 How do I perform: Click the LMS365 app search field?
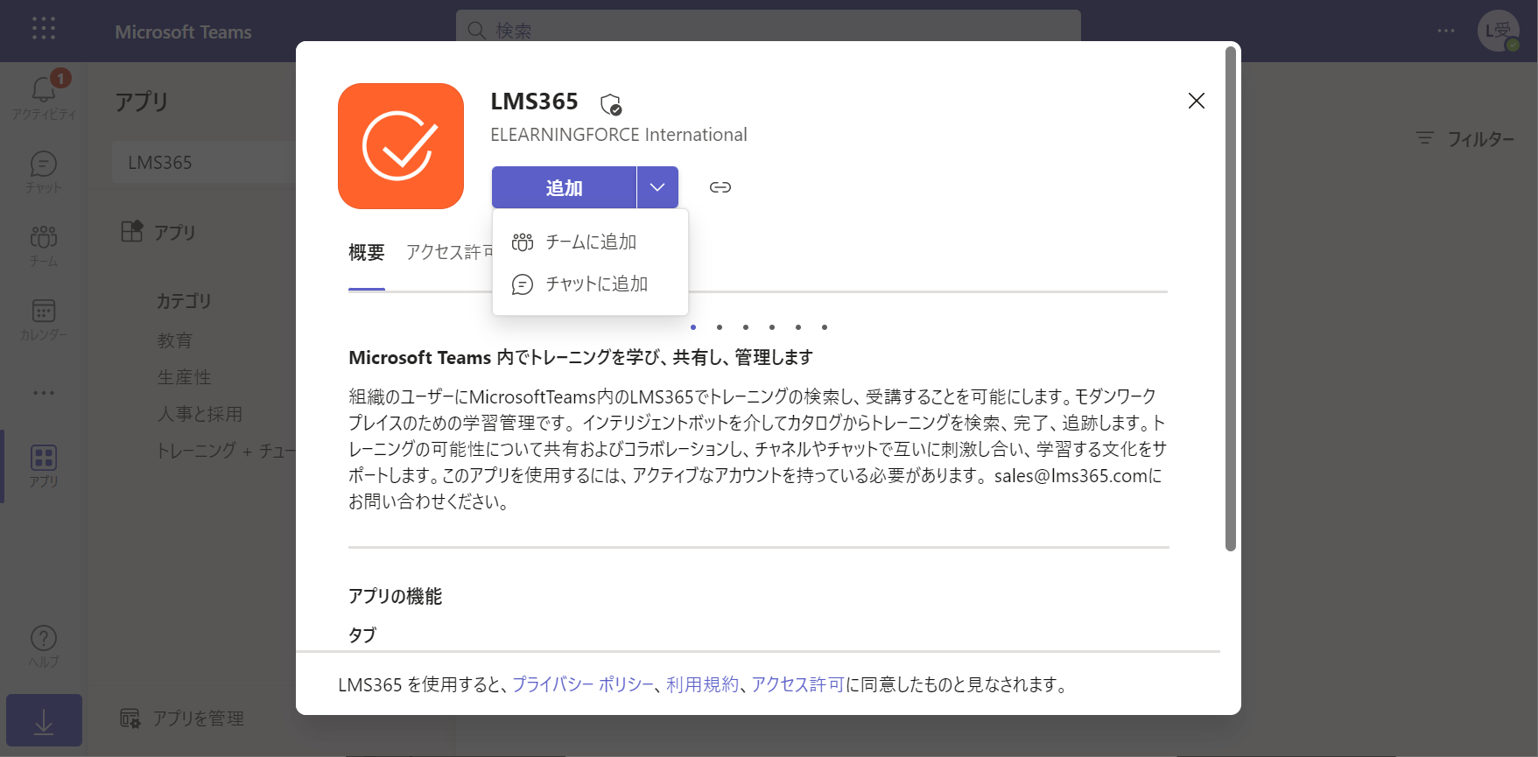(205, 163)
